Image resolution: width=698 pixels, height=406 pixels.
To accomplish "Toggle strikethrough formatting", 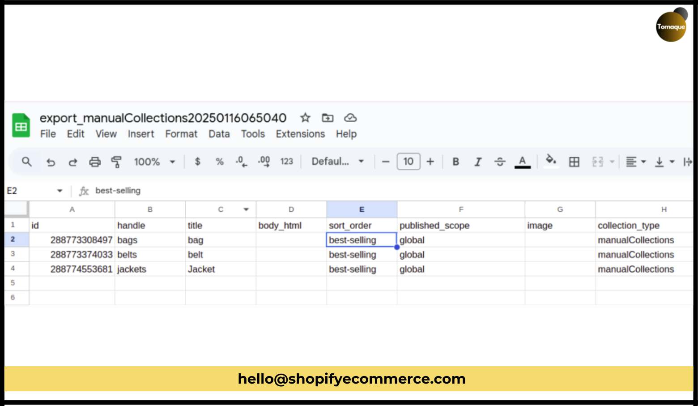I will click(500, 162).
